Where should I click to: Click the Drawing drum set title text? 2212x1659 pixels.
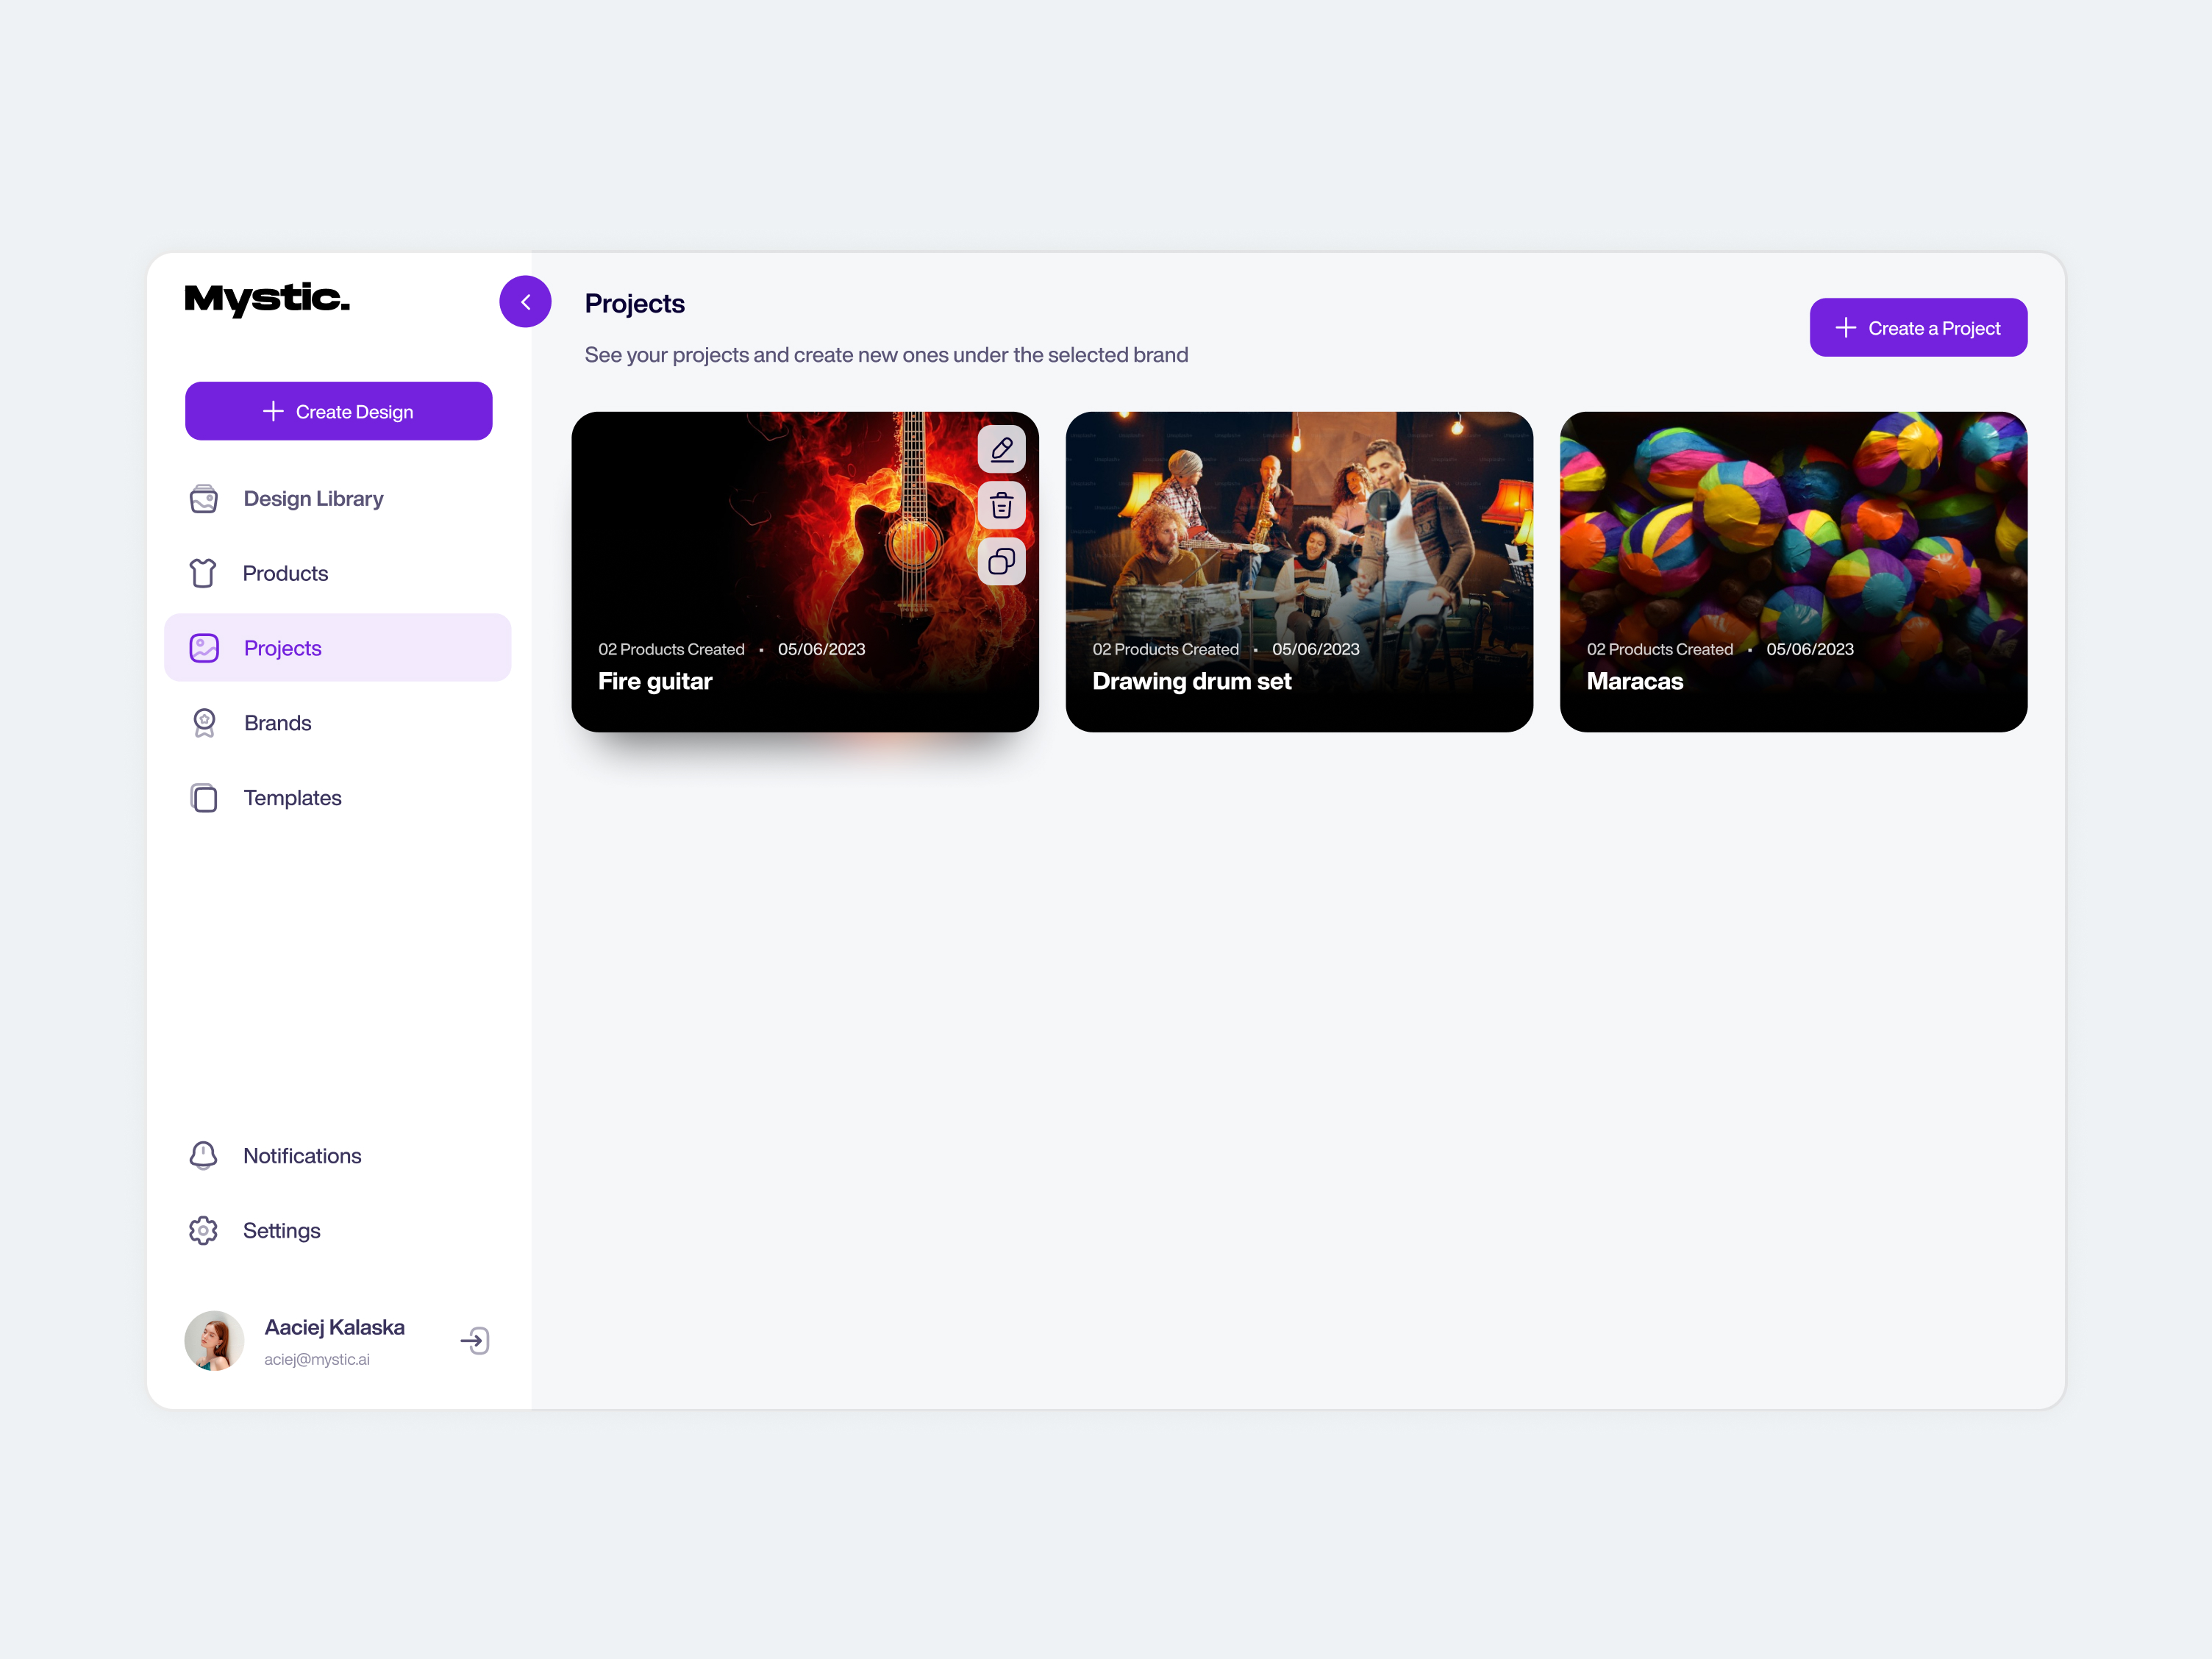click(1191, 681)
